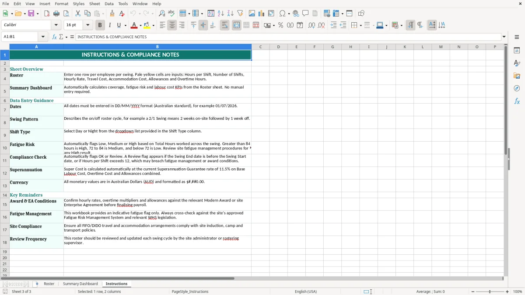Open Underline style dropdown arrow

pyautogui.click(x=125, y=25)
